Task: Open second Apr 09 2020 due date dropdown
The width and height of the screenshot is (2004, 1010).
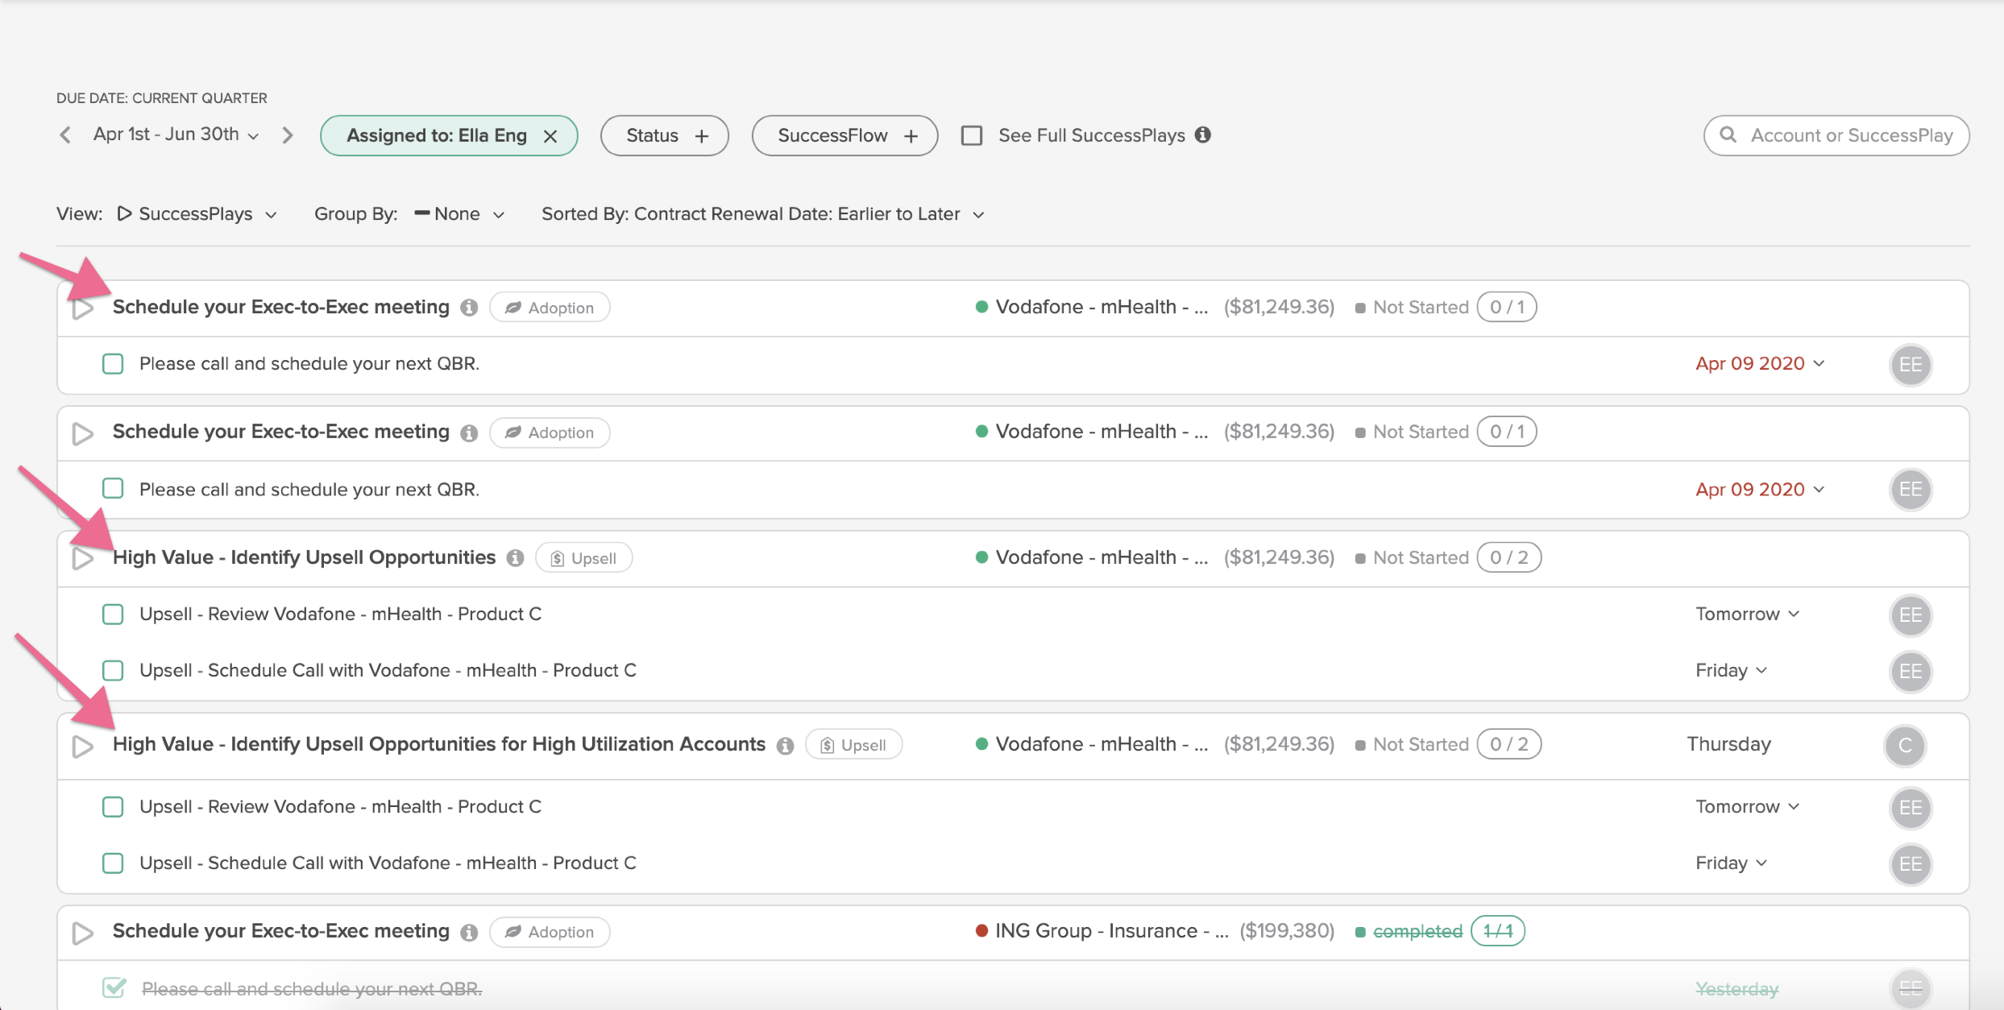Action: pyautogui.click(x=1760, y=490)
